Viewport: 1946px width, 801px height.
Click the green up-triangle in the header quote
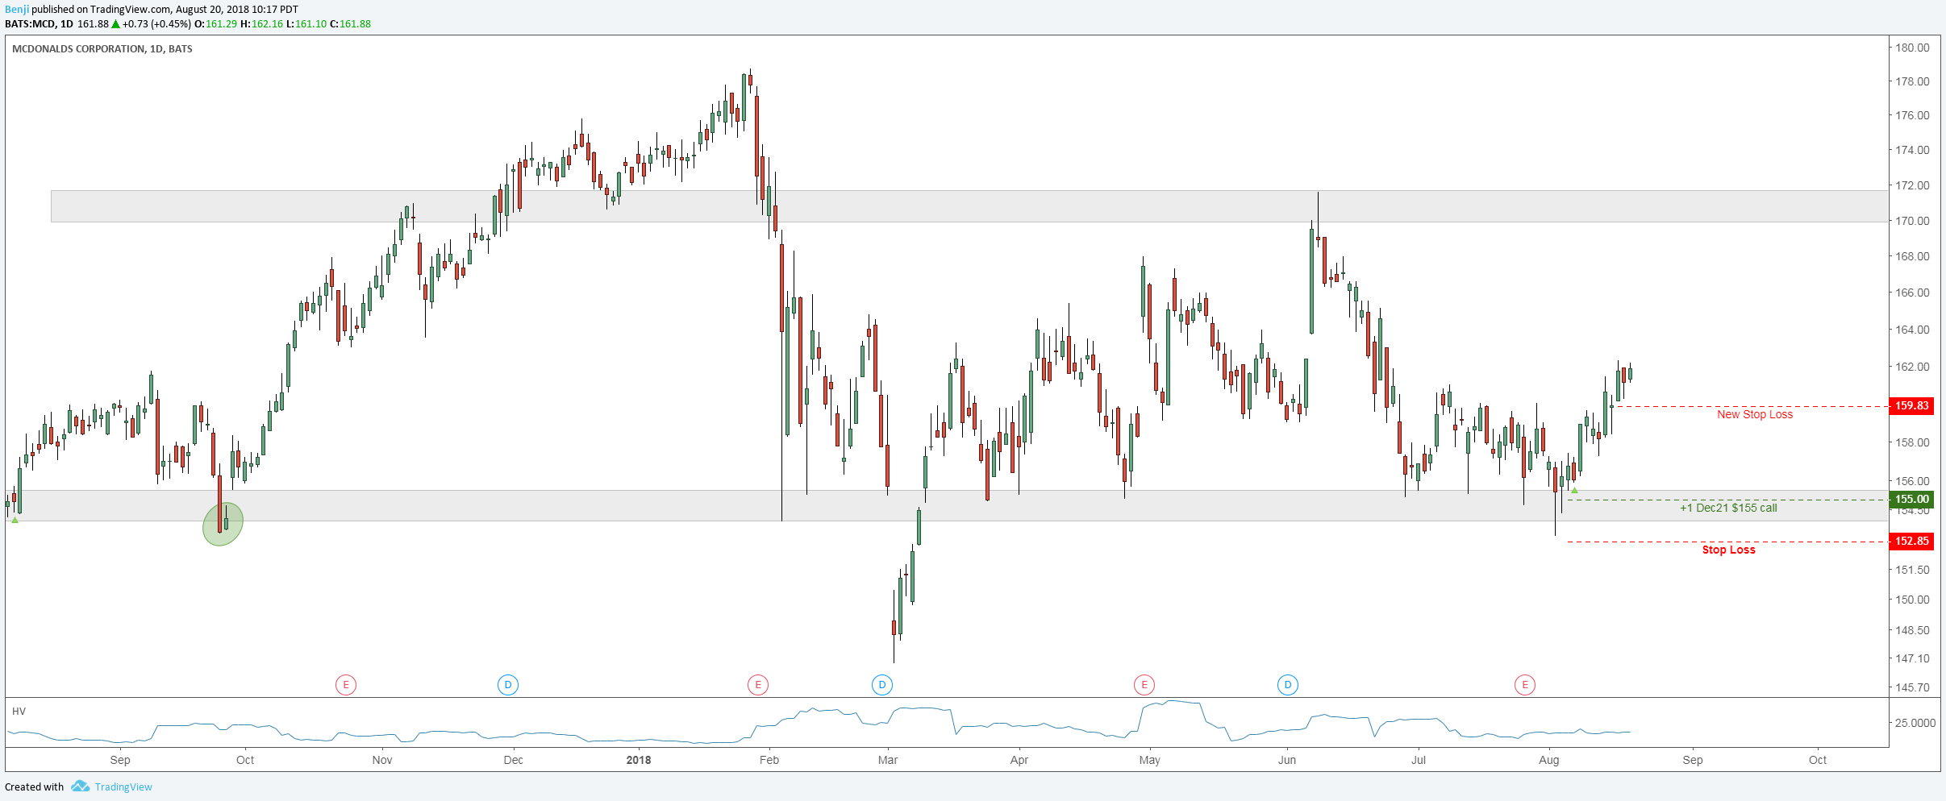pos(115,24)
